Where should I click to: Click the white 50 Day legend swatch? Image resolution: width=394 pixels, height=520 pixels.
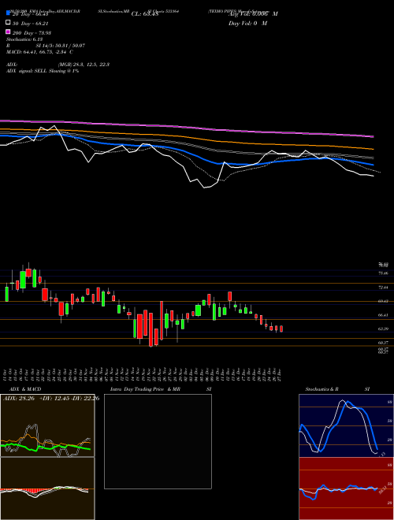(x=8, y=23)
